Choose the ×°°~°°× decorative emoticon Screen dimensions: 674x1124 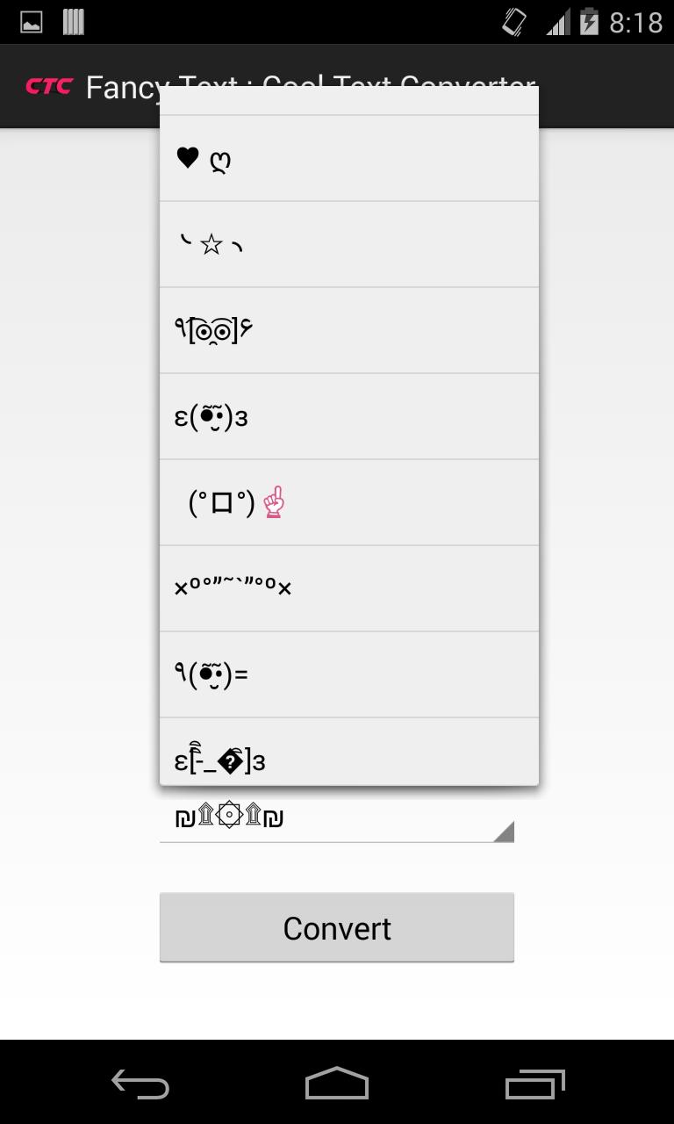(x=348, y=588)
